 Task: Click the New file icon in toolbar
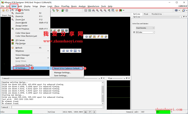pos(4,10)
